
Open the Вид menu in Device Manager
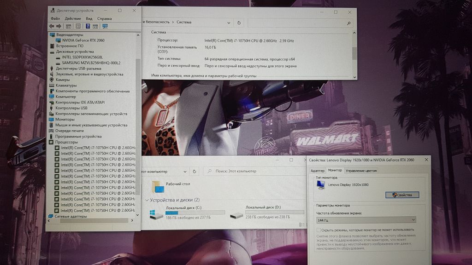89,18
